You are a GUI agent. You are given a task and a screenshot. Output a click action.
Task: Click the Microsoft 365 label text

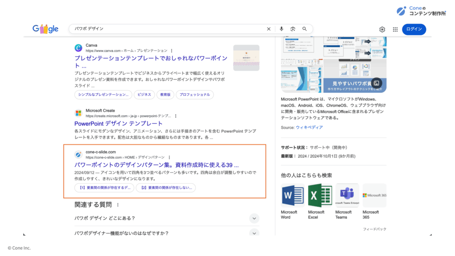coord(371,215)
